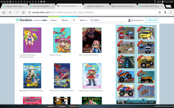Screen dimensions: 174x108
Task: Open the Games nav item
Action: 54,20
